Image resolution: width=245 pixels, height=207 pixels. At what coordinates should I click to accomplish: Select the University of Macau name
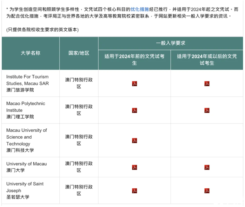click(27, 164)
